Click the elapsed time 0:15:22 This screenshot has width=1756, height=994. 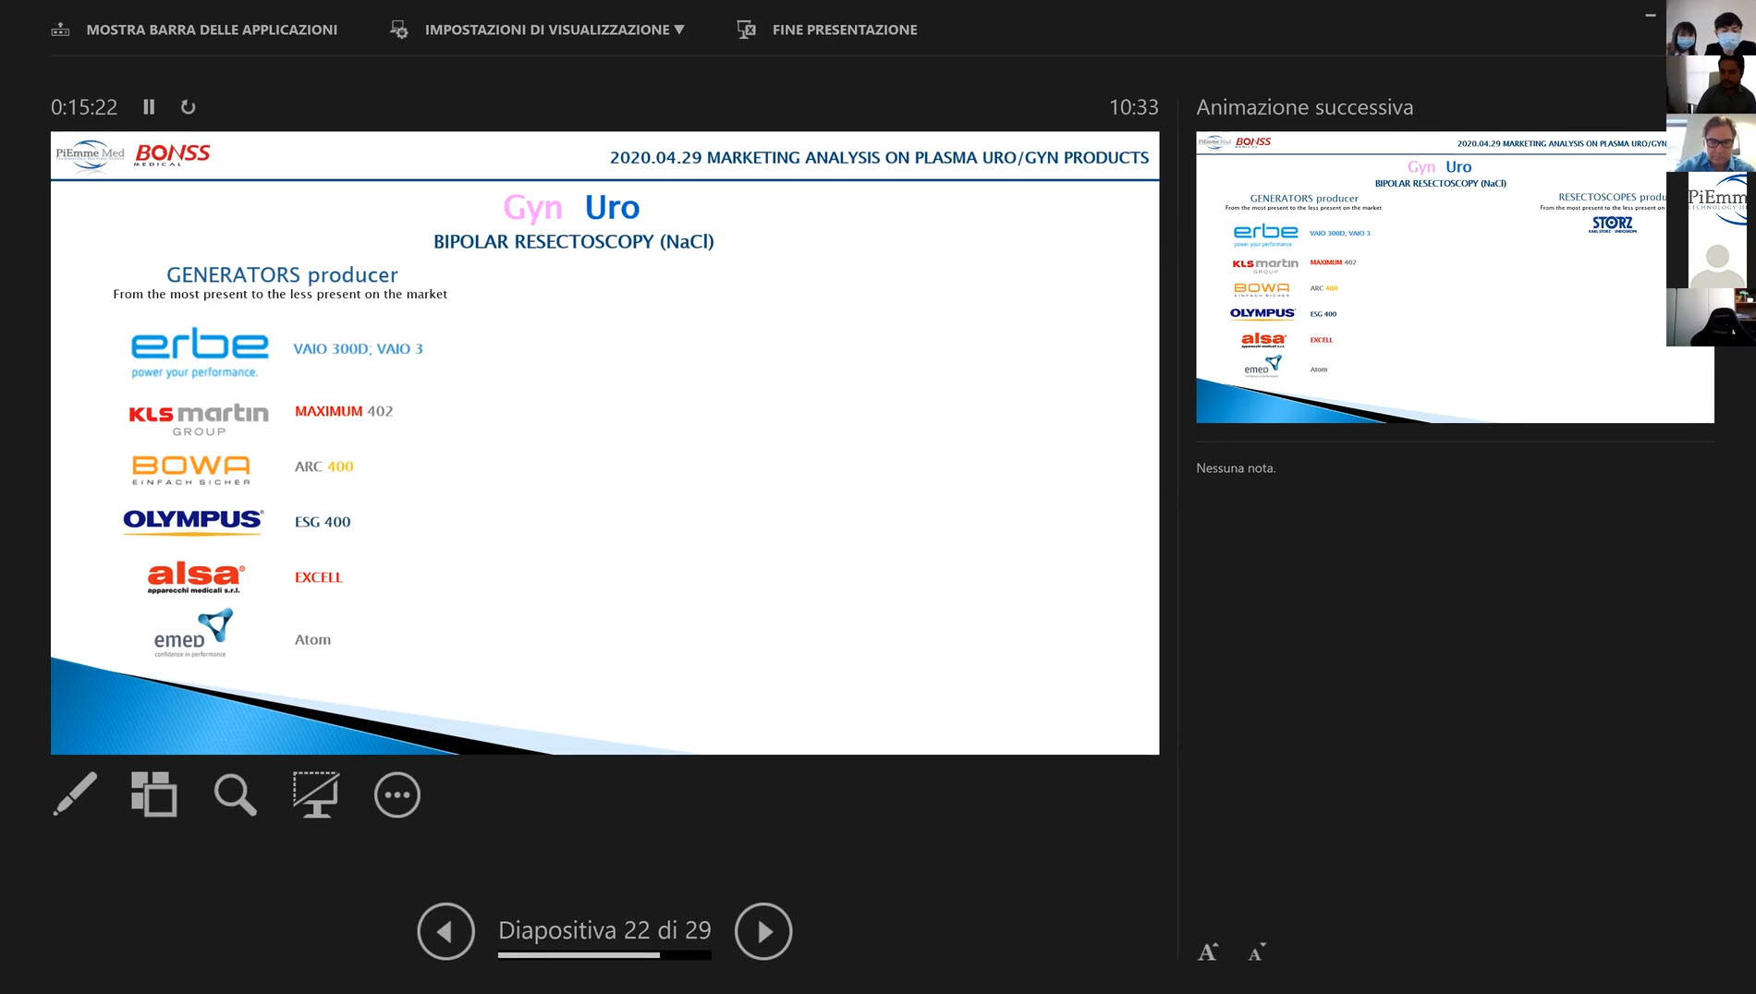(x=84, y=107)
